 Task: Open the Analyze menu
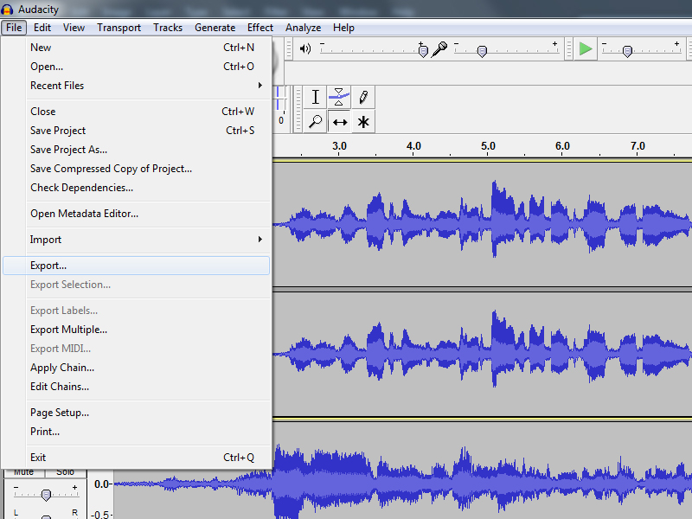(303, 28)
